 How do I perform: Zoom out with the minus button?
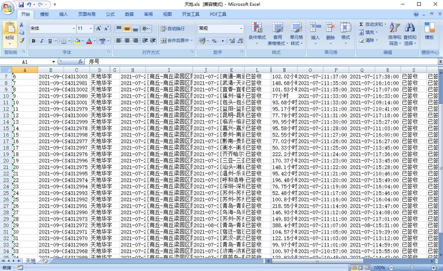click(x=391, y=268)
